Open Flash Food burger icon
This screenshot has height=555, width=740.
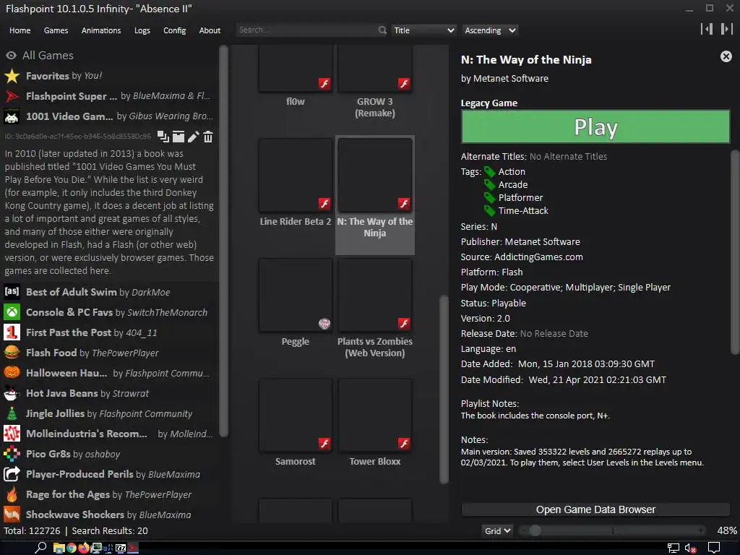tap(12, 353)
